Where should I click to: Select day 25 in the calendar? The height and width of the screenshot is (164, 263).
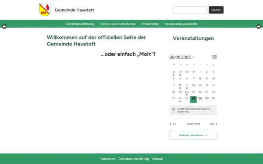point(174,98)
